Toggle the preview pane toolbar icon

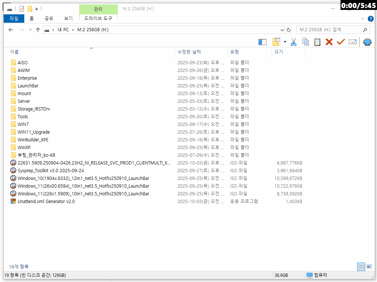click(262, 42)
